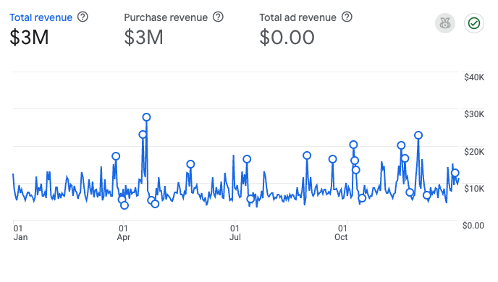Select the Total revenue metric tab
The width and height of the screenshot is (498, 282).
click(41, 17)
